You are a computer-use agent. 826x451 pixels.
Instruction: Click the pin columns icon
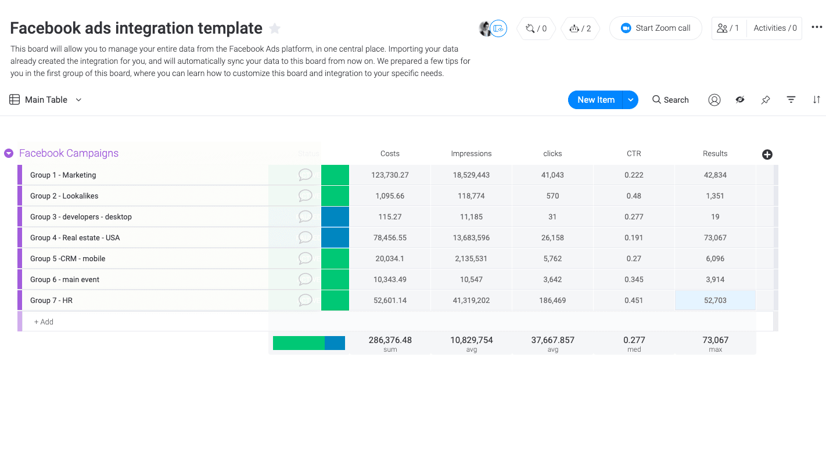pyautogui.click(x=766, y=100)
